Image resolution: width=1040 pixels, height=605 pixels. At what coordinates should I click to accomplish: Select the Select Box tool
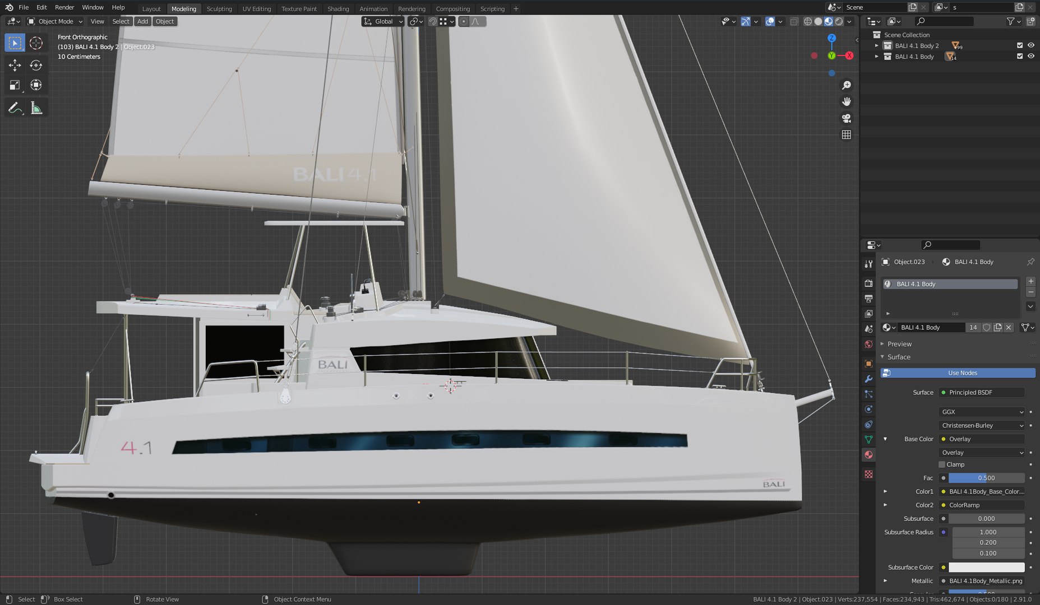(x=15, y=43)
